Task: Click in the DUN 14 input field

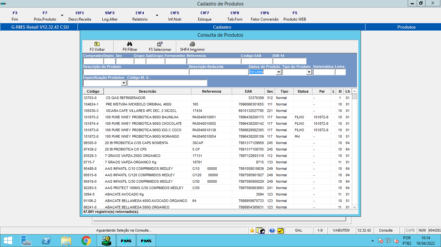Action: click(289, 61)
